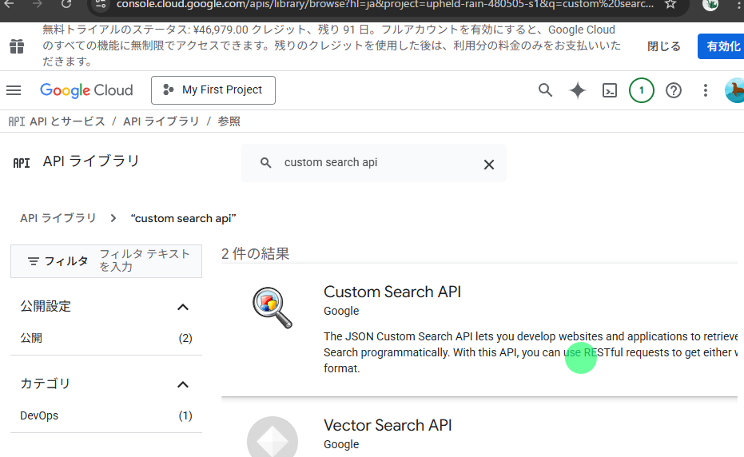The width and height of the screenshot is (744, 457).
Task: Go to API とサービス breadcrumb
Action: pos(67,121)
